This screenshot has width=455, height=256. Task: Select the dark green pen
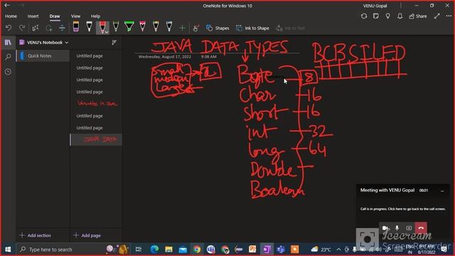(x=116, y=27)
